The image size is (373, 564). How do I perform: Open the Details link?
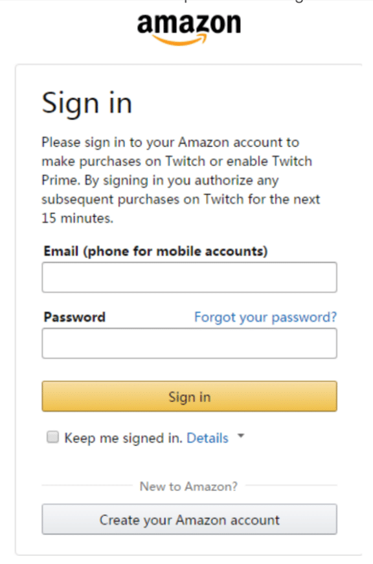(x=207, y=438)
